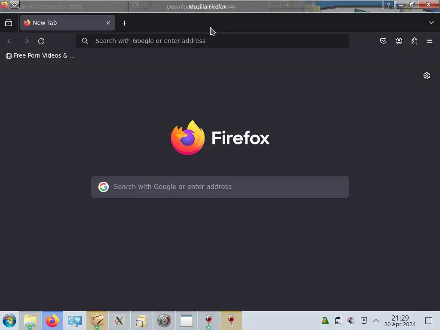Click the Google G icon in search box

pos(104,187)
